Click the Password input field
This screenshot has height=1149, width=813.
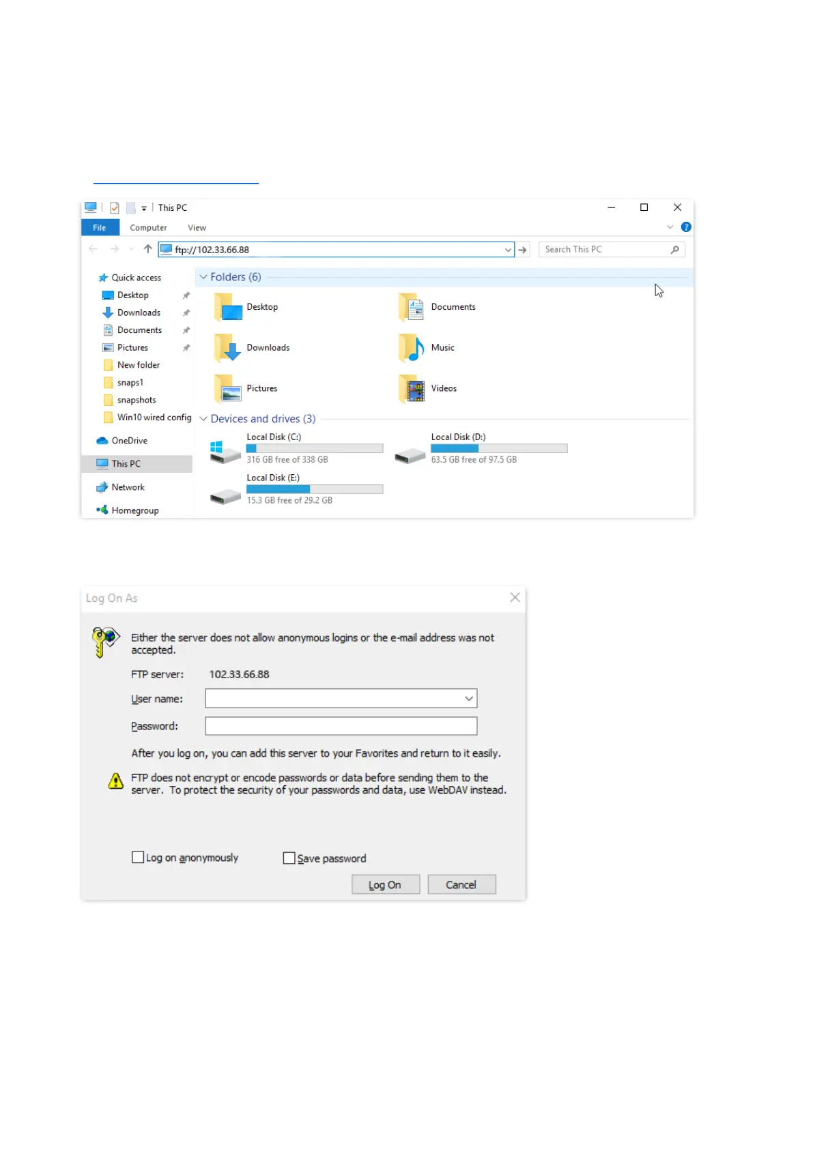click(341, 726)
